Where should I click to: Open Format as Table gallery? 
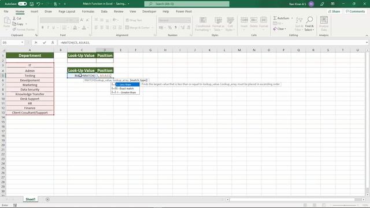click(218, 24)
